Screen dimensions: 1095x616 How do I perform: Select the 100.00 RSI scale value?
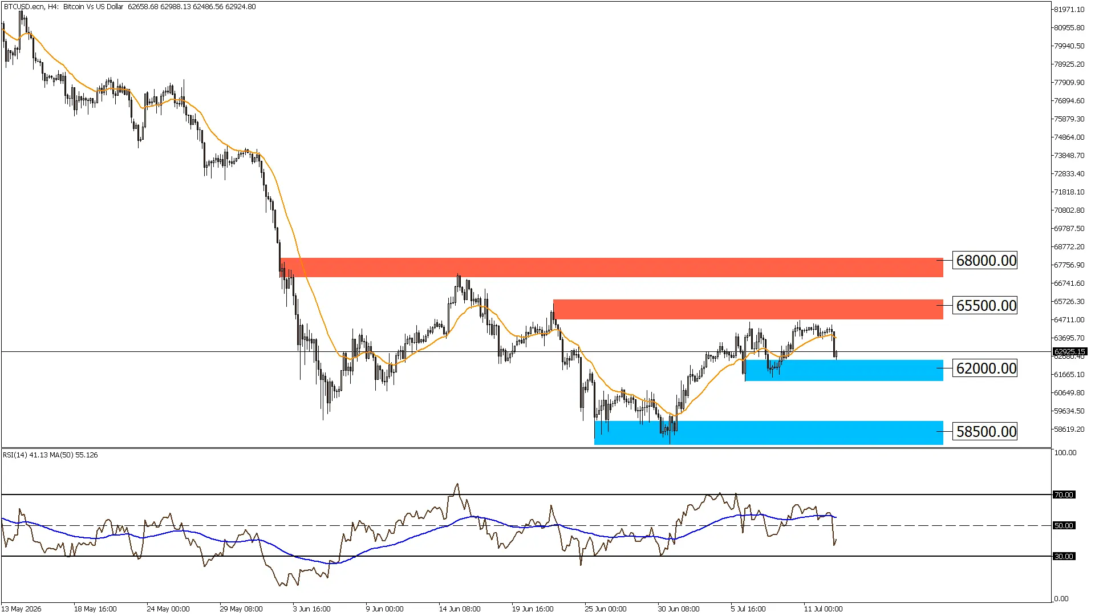click(x=1065, y=453)
